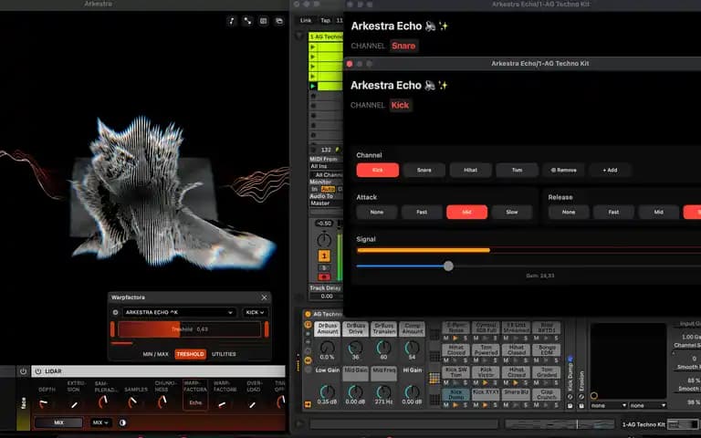Click the Tap tempo button in Ableton
The image size is (701, 438).
(x=326, y=21)
